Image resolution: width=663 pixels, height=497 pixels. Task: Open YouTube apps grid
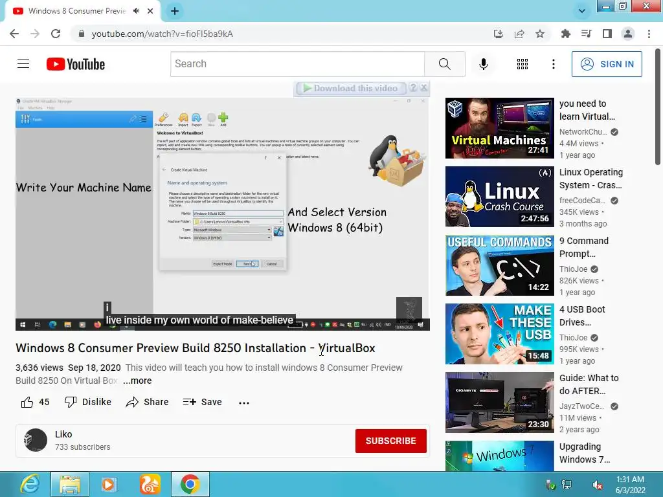523,64
